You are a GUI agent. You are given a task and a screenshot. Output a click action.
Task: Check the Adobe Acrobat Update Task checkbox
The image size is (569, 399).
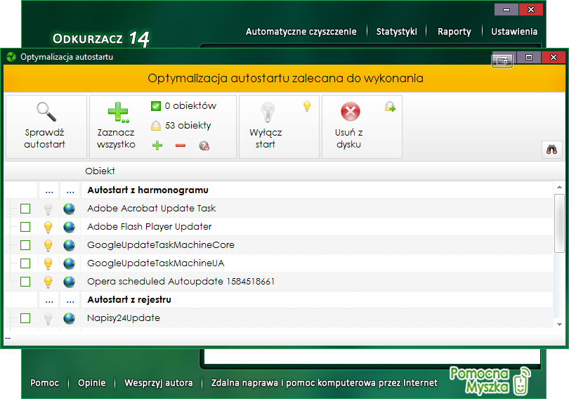pyautogui.click(x=25, y=209)
